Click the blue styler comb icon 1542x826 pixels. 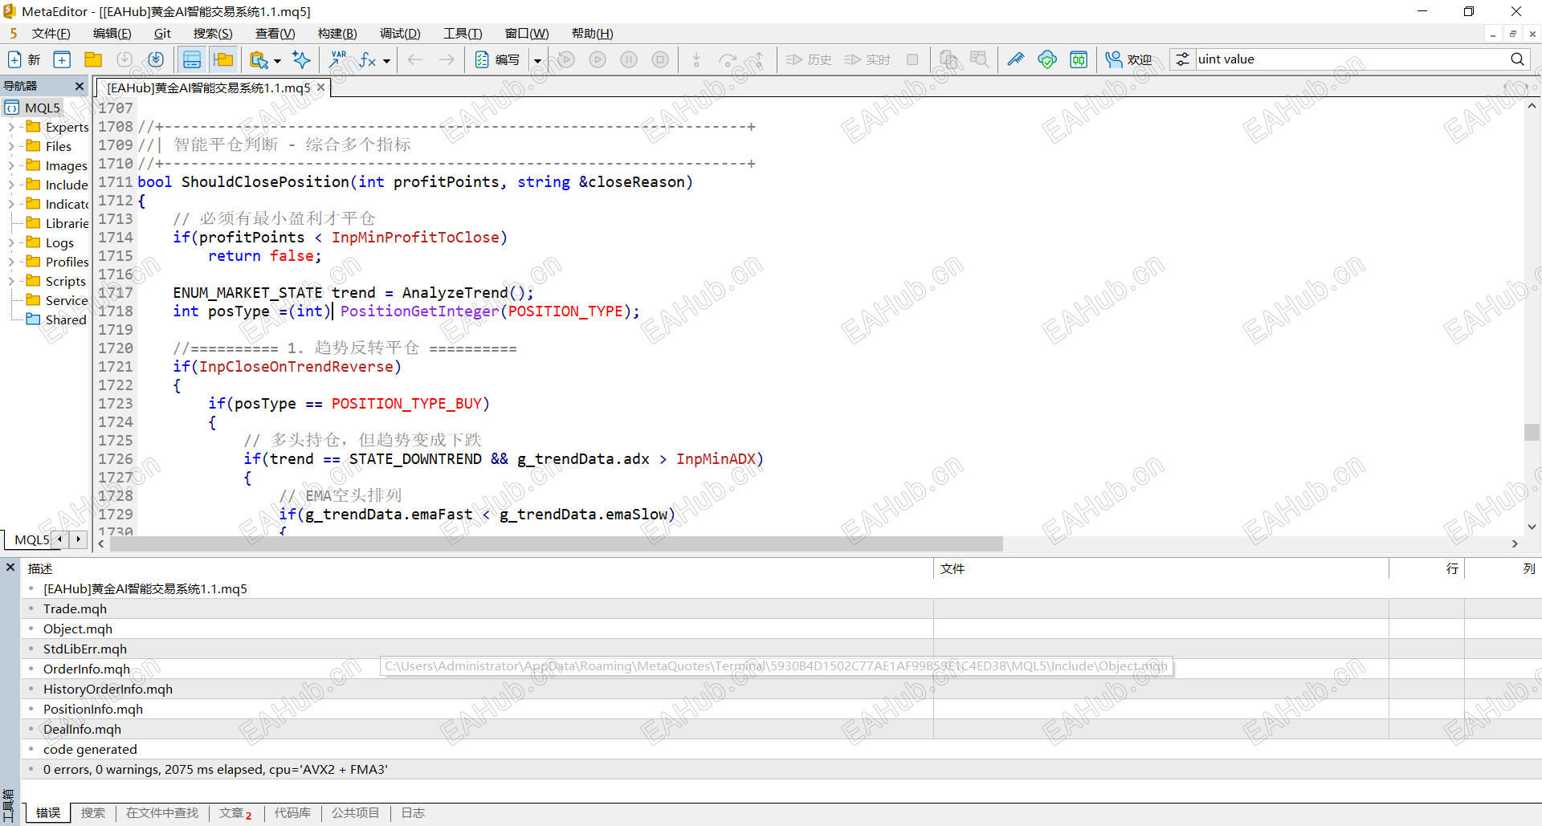point(1016,59)
